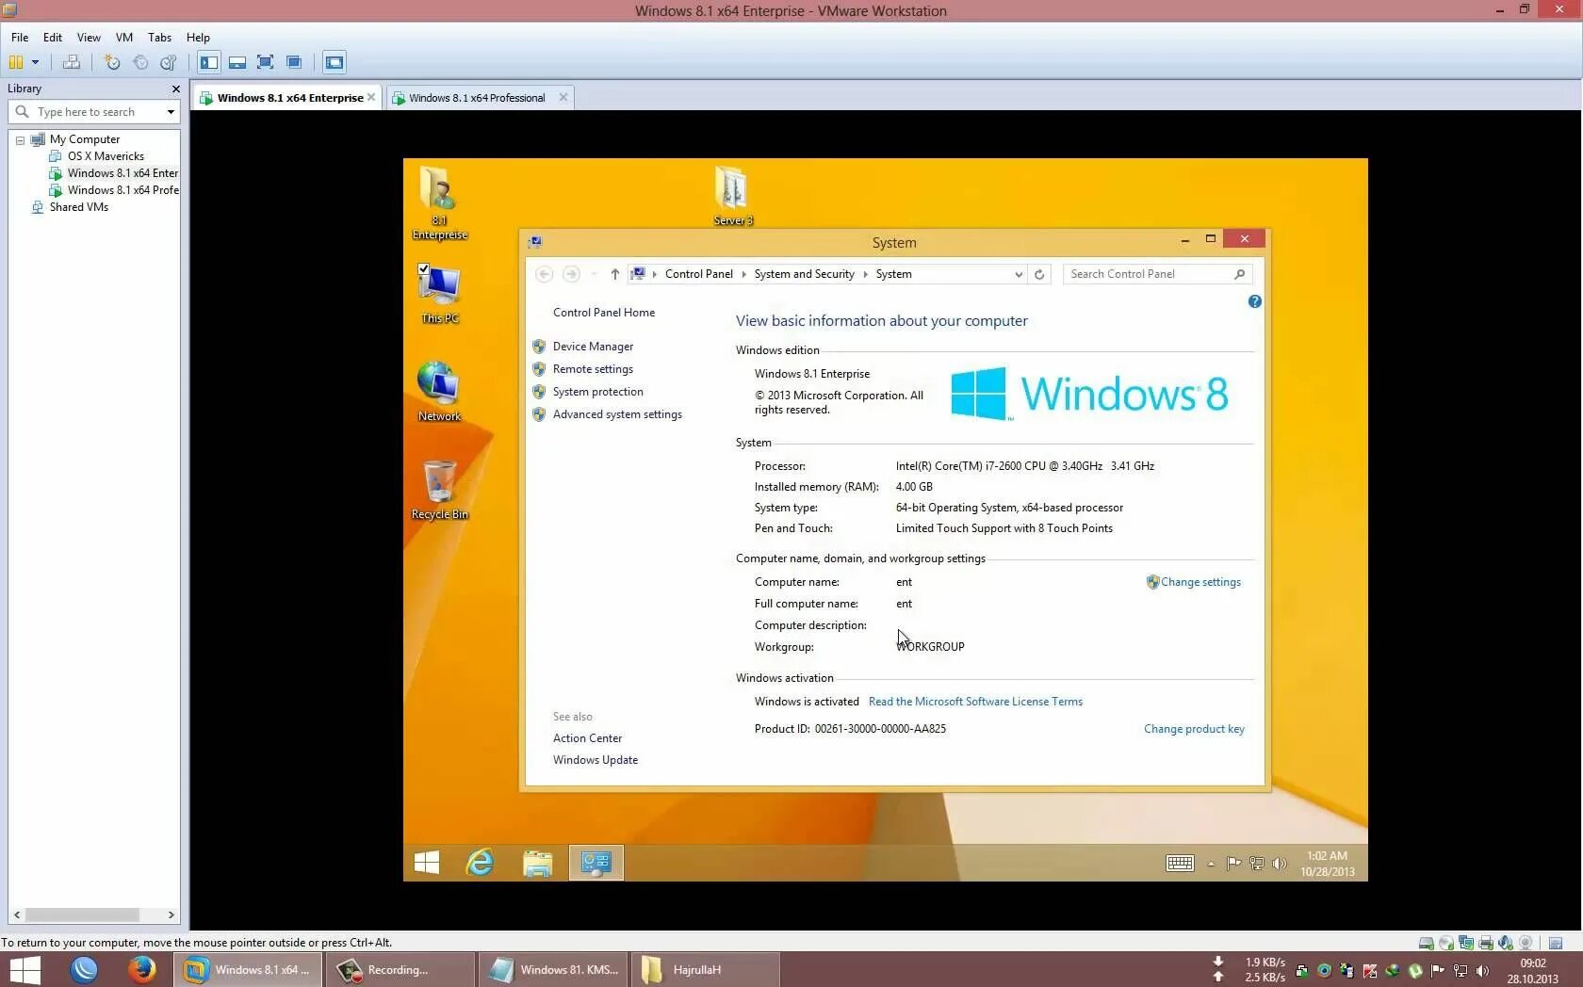Open the Edit menu
Viewport: 1583px width, 987px height.
(x=53, y=38)
